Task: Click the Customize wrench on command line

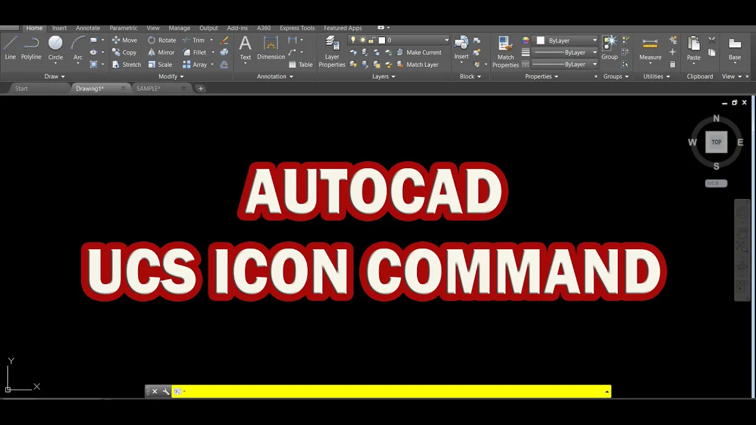Action: coord(165,391)
